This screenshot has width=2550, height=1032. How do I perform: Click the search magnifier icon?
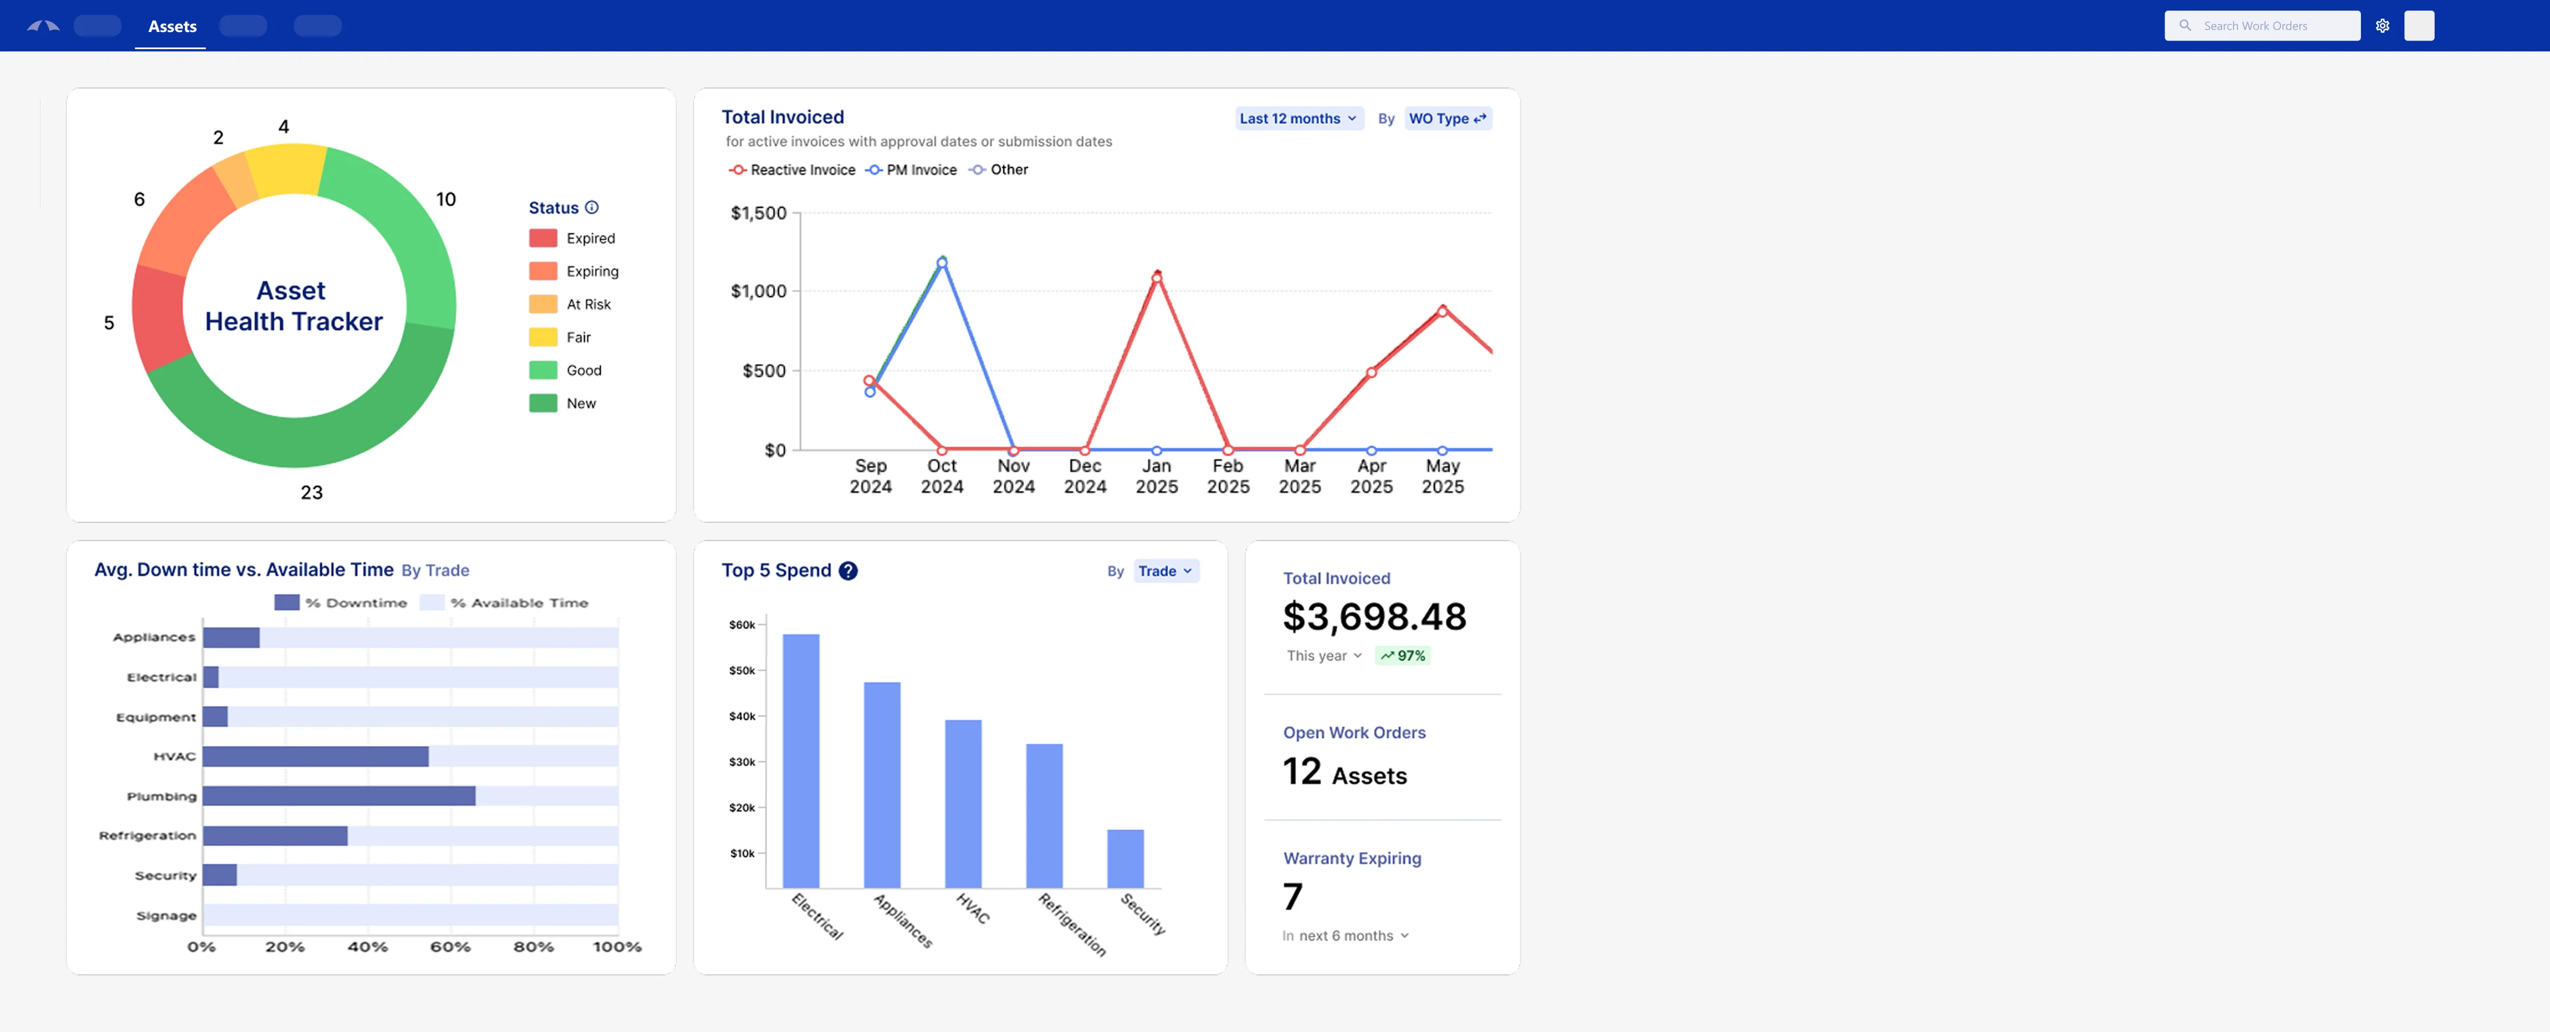point(2185,26)
